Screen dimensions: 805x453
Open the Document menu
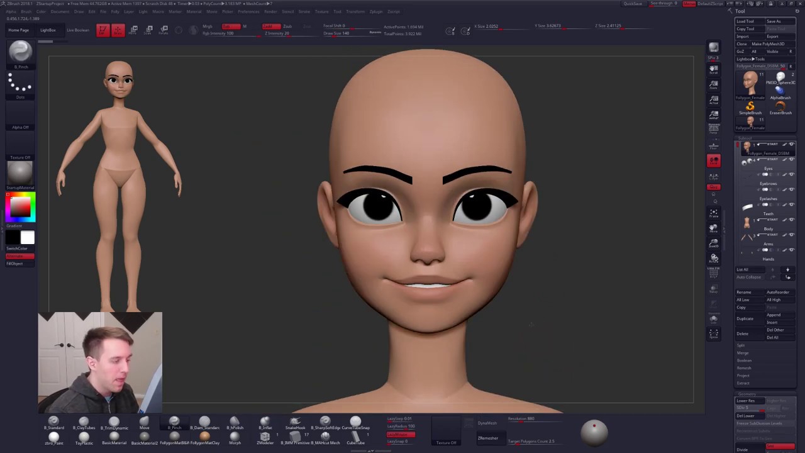(60, 12)
